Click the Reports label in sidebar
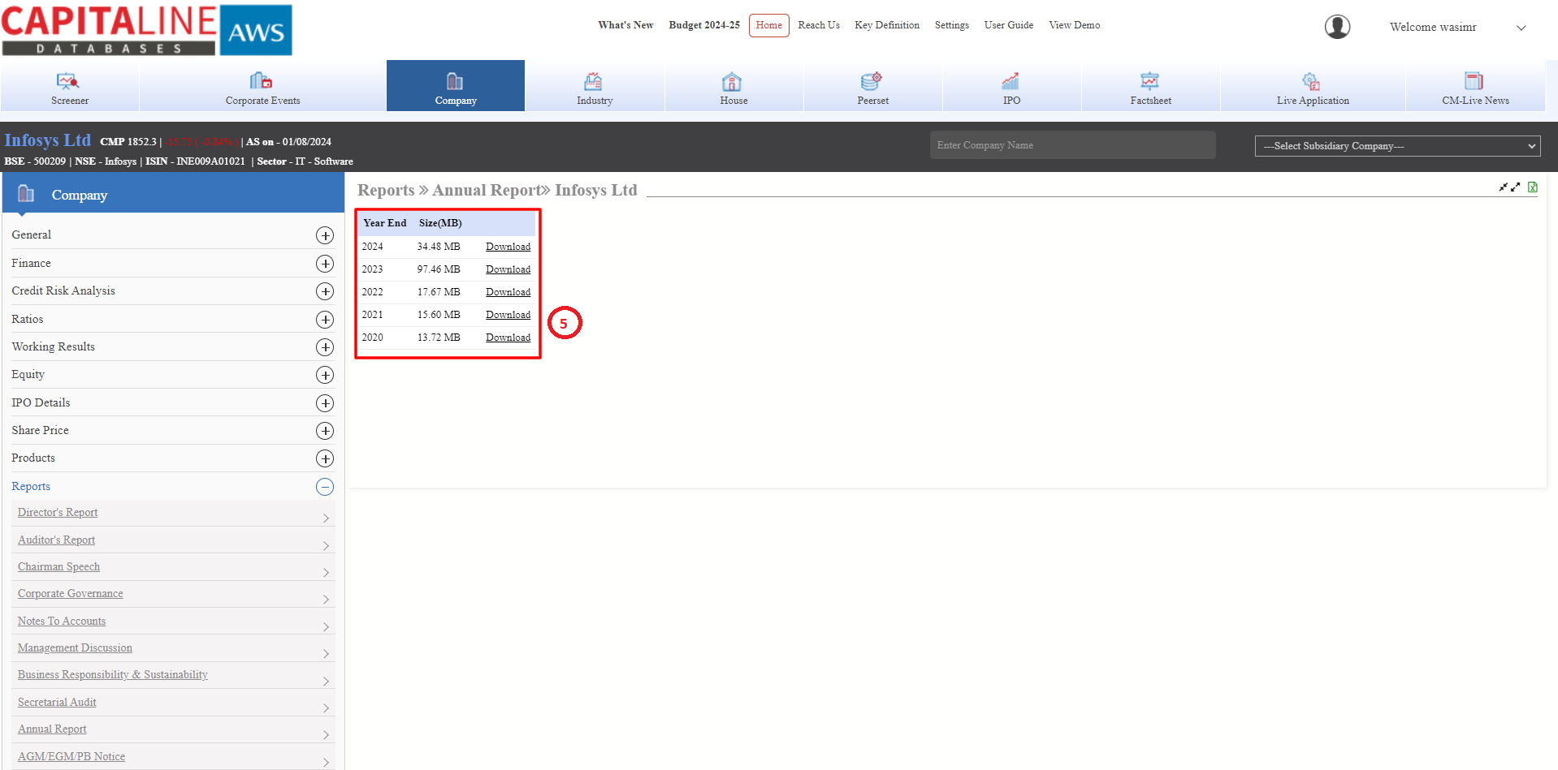Viewport: 1558px width, 770px height. click(x=31, y=487)
